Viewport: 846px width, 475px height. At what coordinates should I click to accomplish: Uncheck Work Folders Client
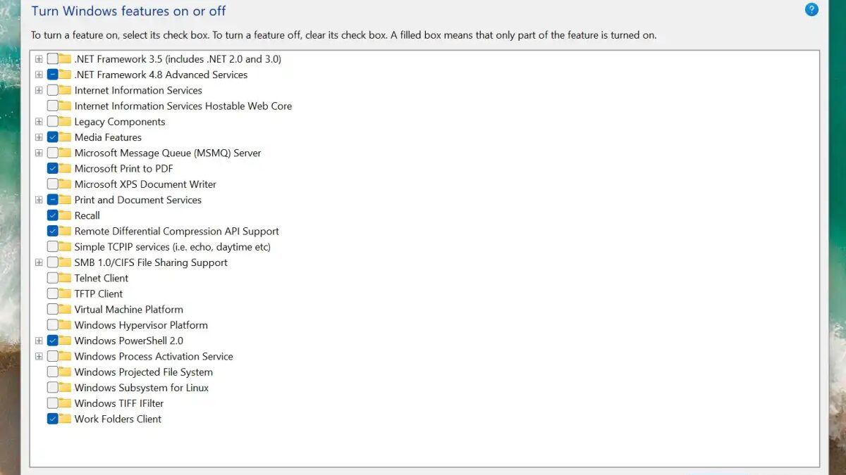click(53, 419)
